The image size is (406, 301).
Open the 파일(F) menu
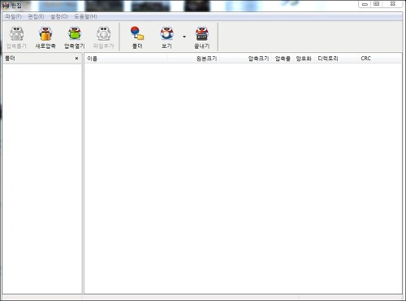(x=13, y=16)
